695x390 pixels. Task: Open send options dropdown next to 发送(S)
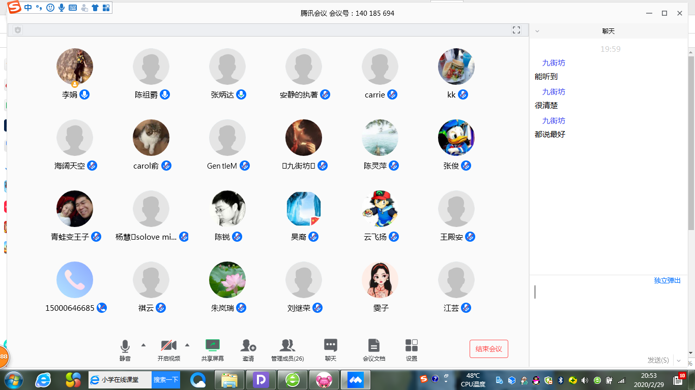point(678,360)
